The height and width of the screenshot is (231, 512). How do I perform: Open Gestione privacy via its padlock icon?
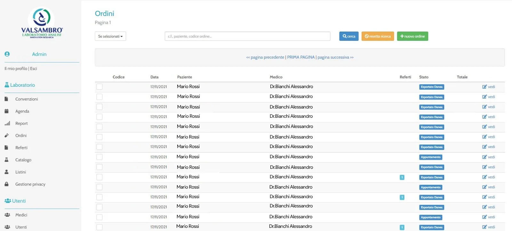[x=6, y=184]
